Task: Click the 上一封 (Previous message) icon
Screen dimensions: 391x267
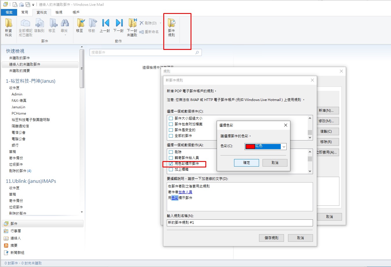Action: pyautogui.click(x=105, y=24)
